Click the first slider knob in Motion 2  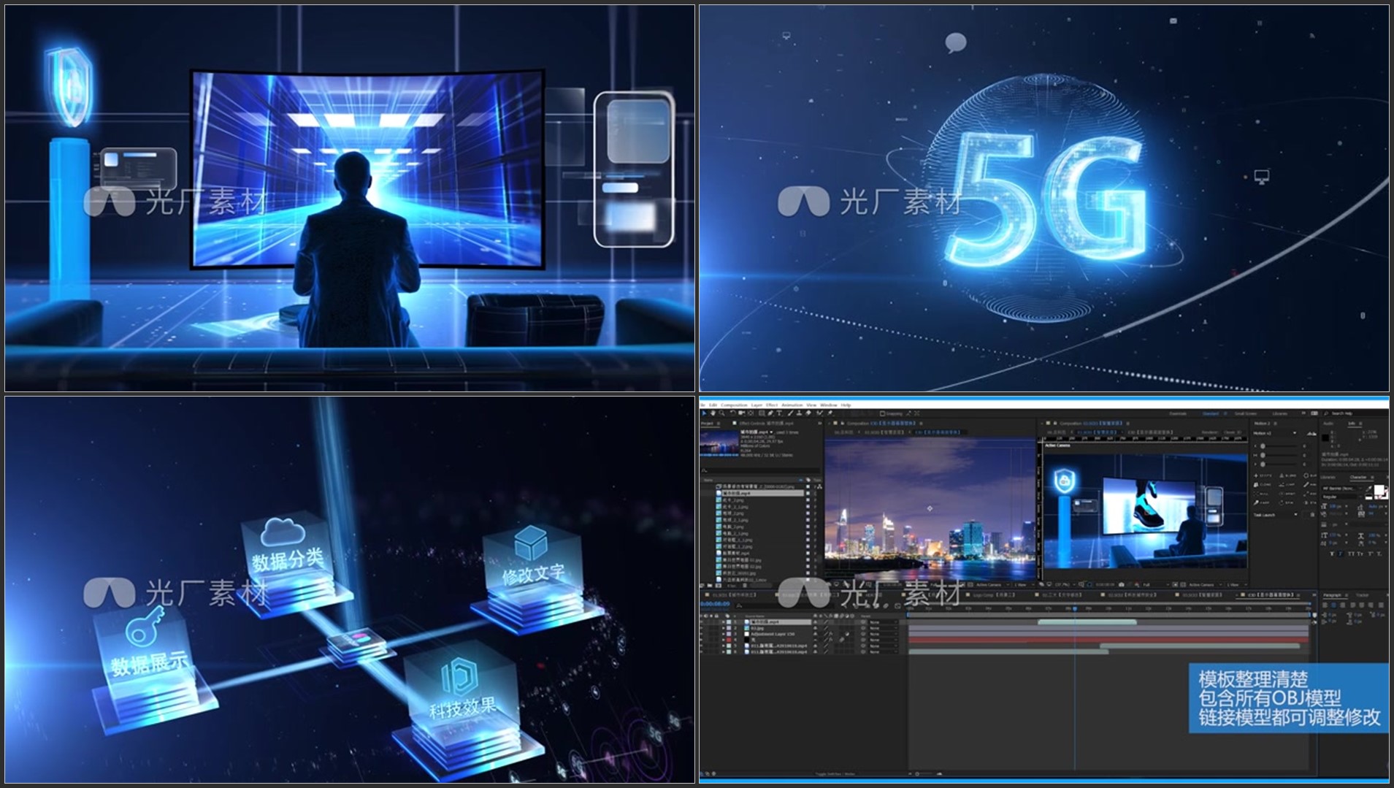click(x=1263, y=445)
